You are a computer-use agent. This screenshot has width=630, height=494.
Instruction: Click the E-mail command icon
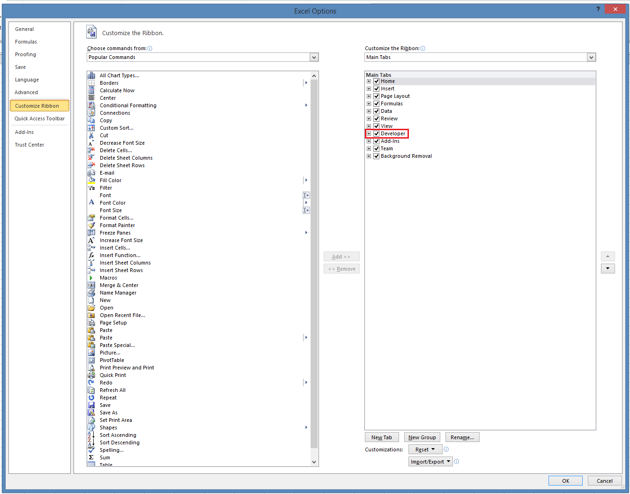91,173
